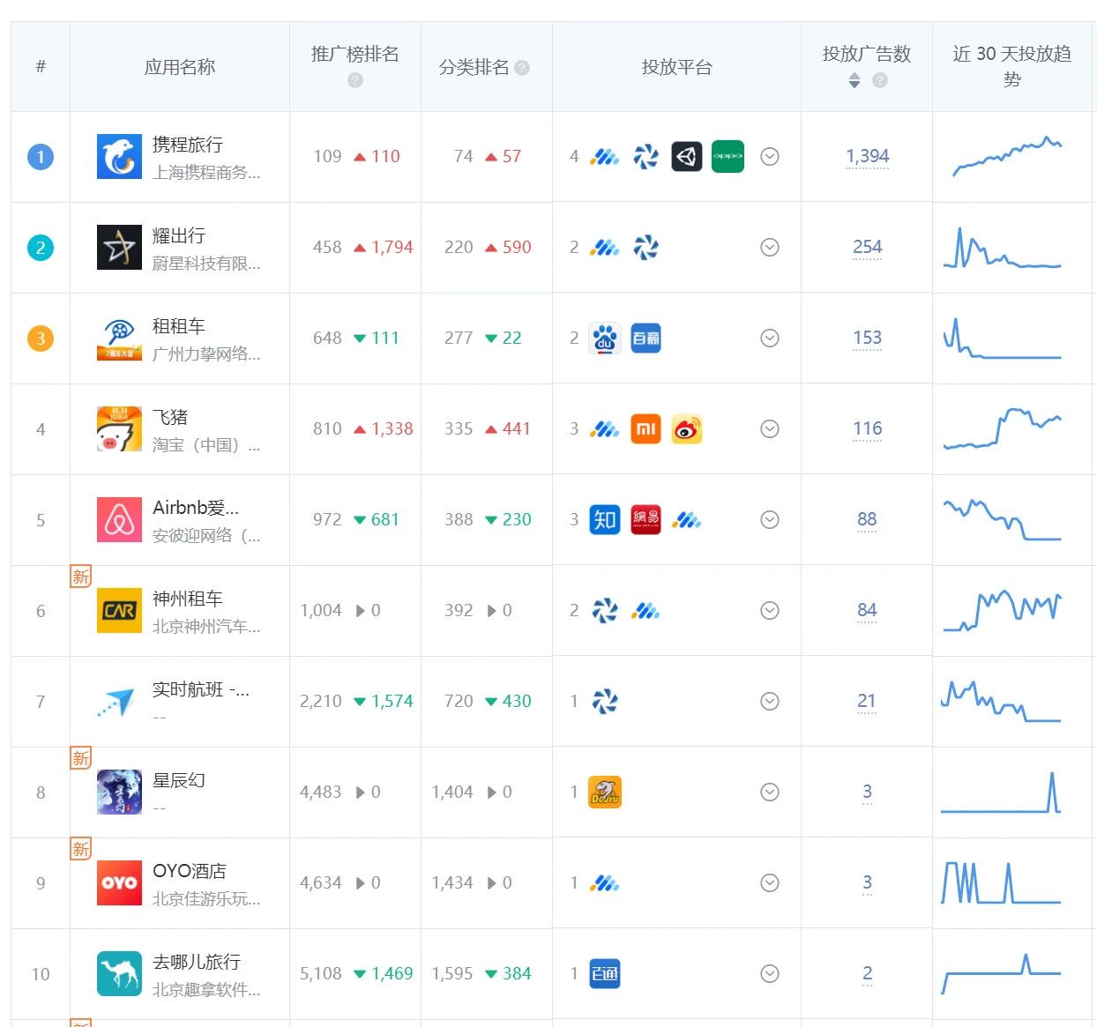
Task: Click the 推广榜排名 help icon
Action: (x=354, y=80)
